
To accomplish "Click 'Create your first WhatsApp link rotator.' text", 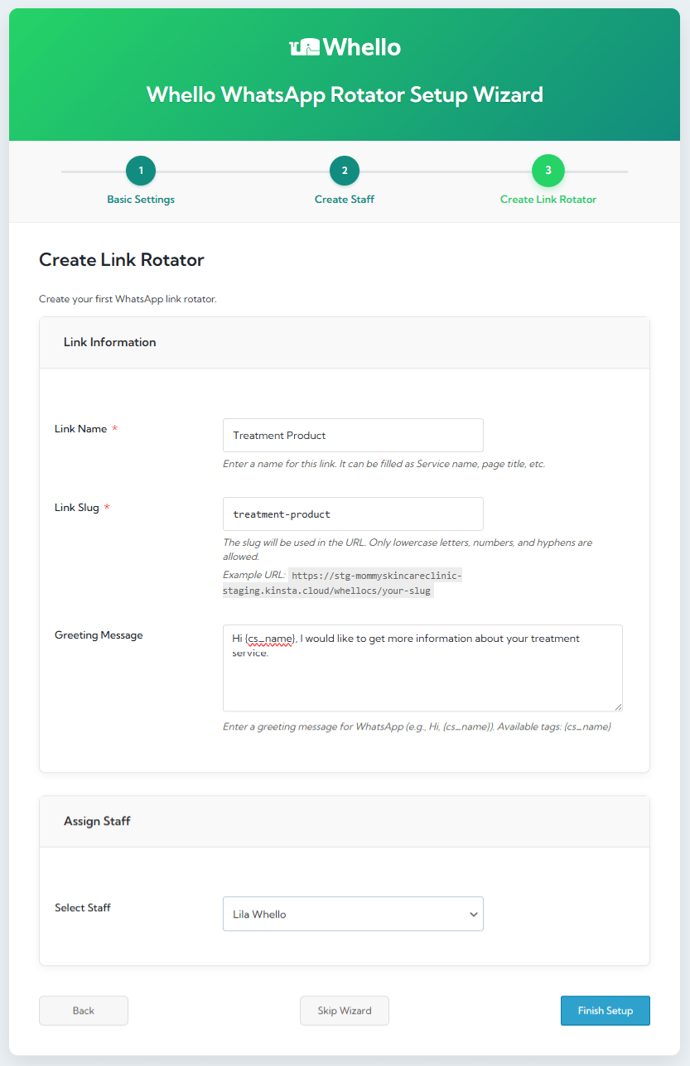I will click(x=128, y=299).
